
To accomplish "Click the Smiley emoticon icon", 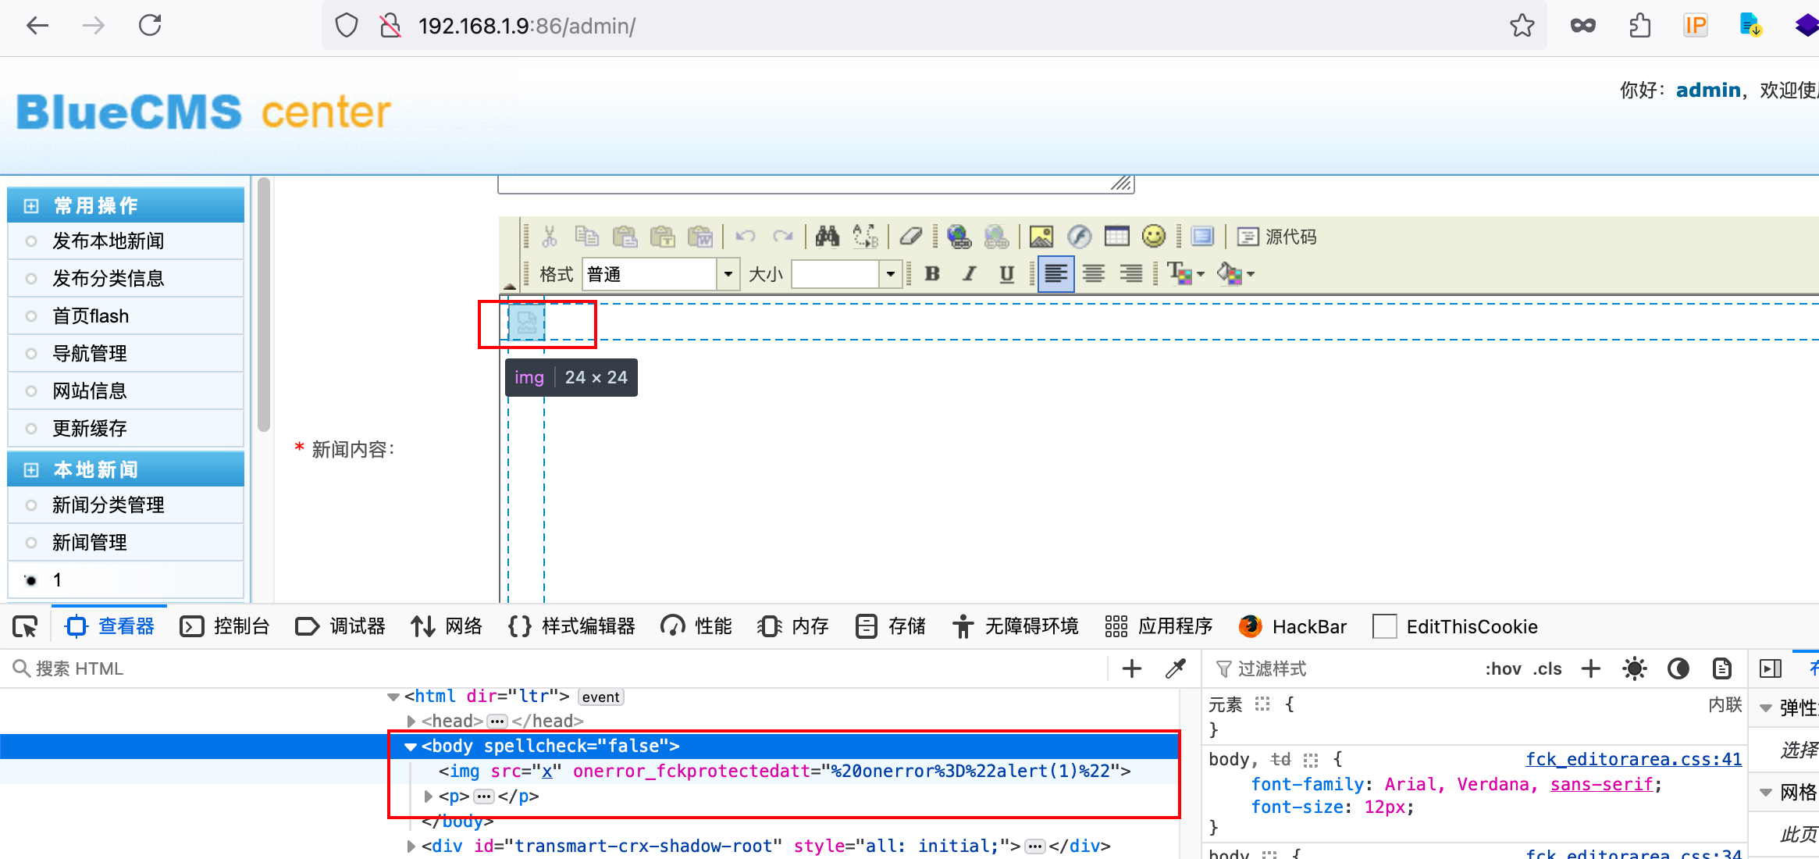I will (x=1154, y=236).
